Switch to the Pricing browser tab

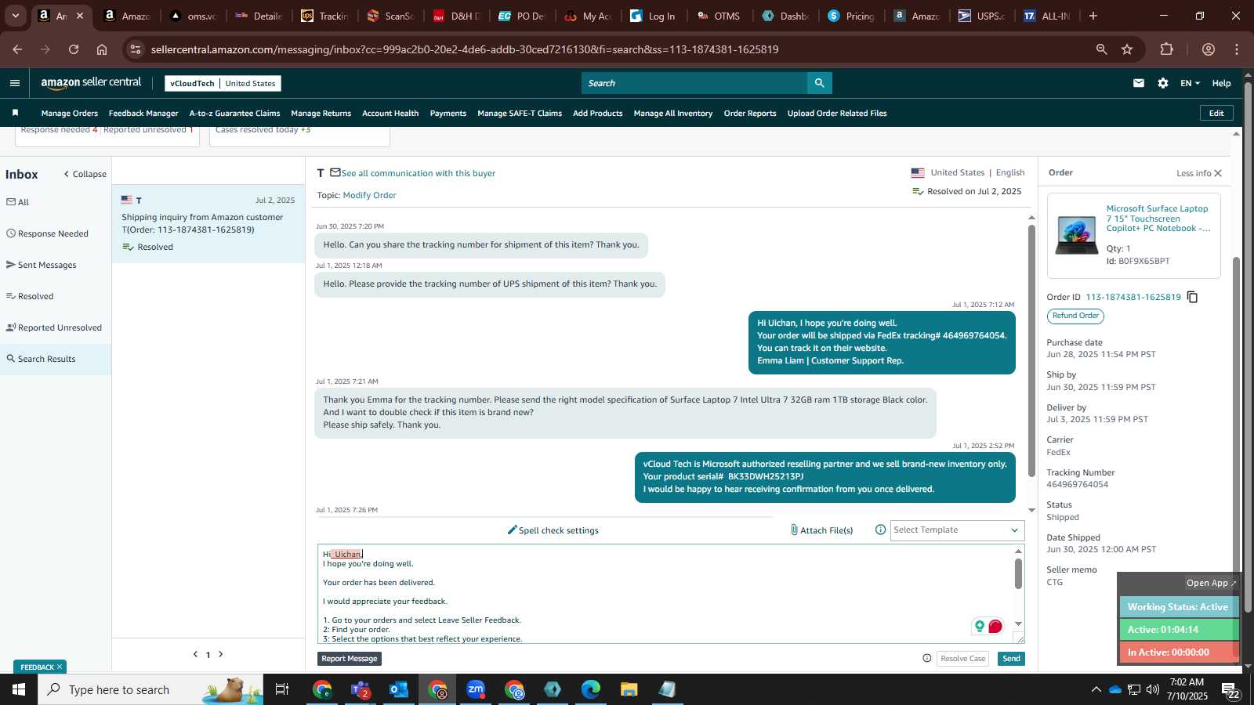[852, 16]
